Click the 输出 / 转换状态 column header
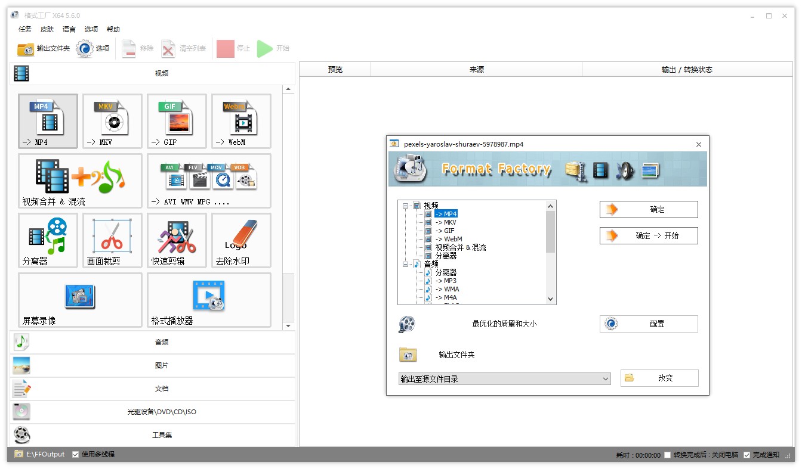 (687, 70)
